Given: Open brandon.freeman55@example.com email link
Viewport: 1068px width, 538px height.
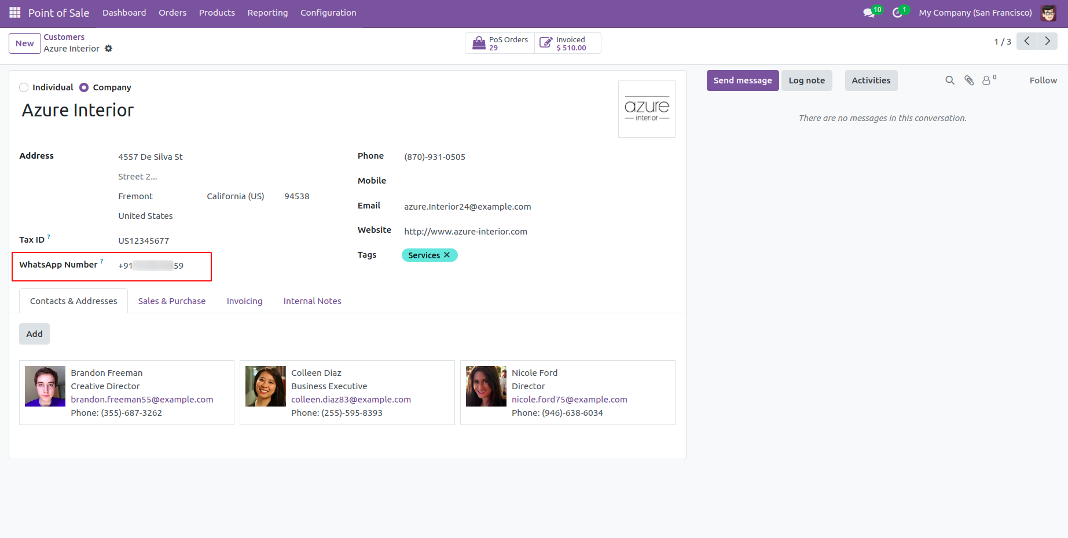Looking at the screenshot, I should tap(142, 400).
